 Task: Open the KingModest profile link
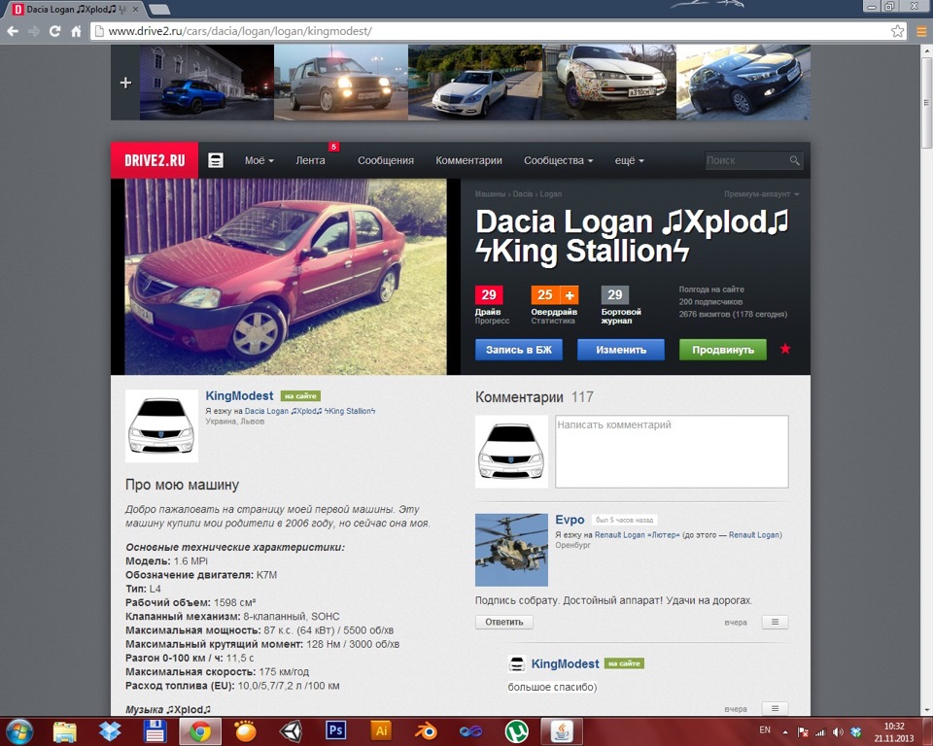tap(239, 395)
